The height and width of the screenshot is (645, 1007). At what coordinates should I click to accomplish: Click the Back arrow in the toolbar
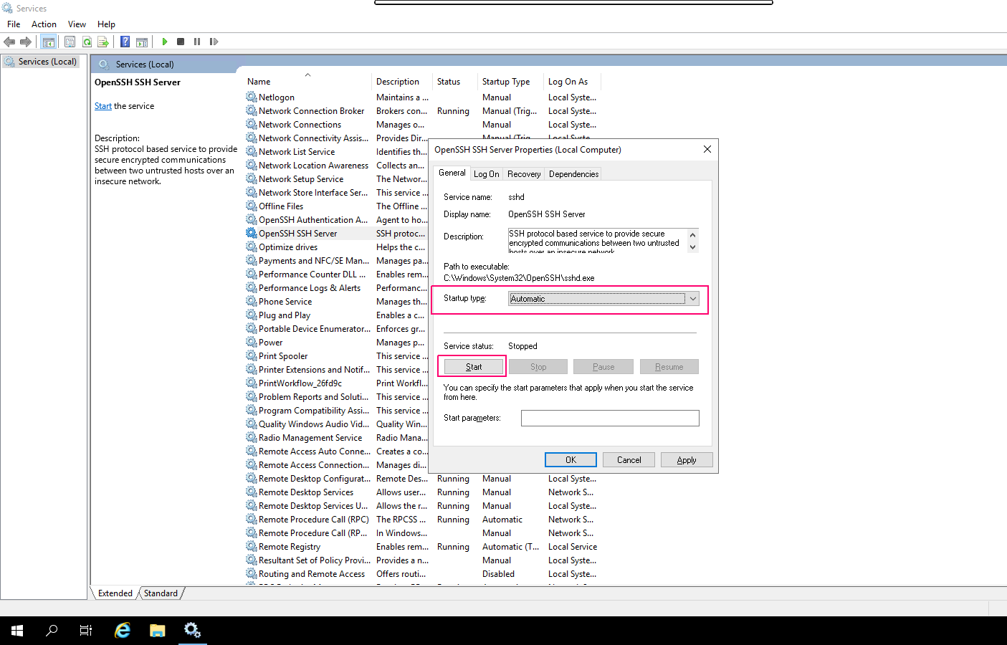tap(9, 42)
